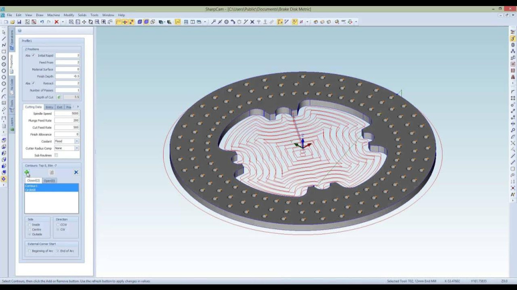517x290 pixels.
Task: Select the Rectangle draw tool in left toolbar
Action: pos(4,51)
